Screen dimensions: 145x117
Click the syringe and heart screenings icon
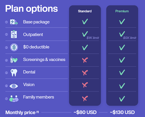[x=14, y=60]
